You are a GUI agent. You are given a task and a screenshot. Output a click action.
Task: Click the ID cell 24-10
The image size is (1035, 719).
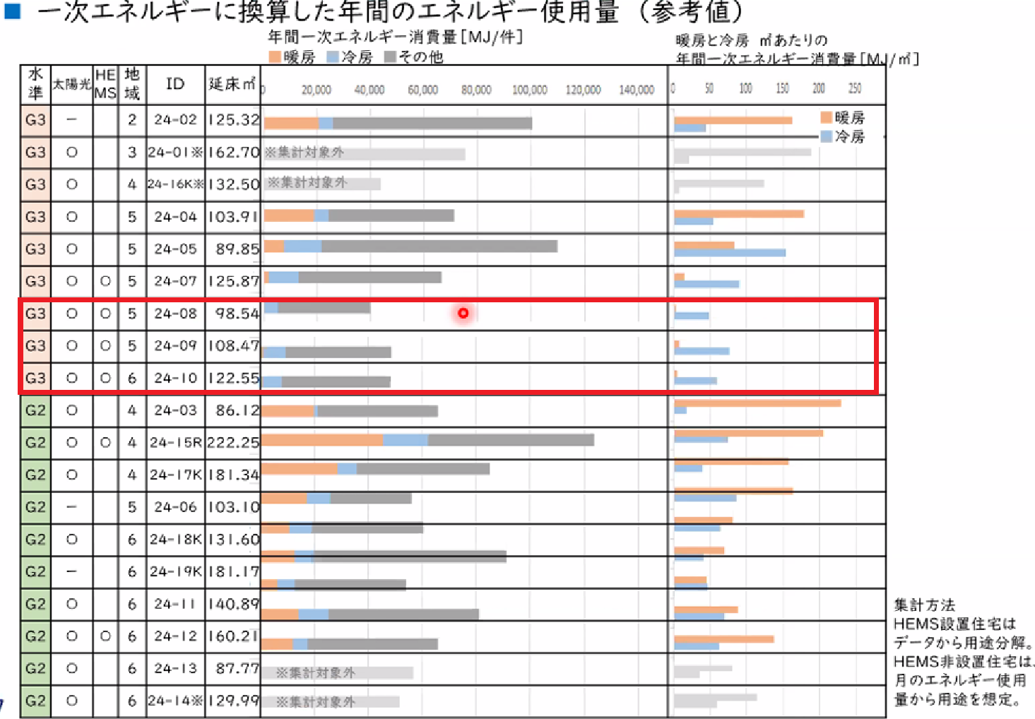point(175,378)
